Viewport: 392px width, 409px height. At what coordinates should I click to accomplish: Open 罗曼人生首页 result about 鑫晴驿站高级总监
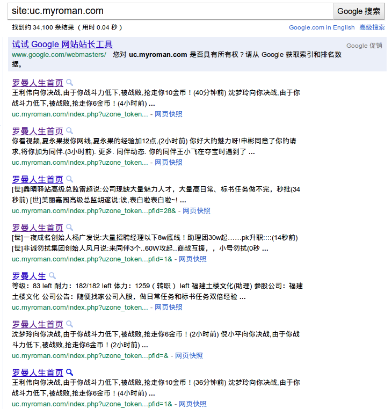click(38, 179)
